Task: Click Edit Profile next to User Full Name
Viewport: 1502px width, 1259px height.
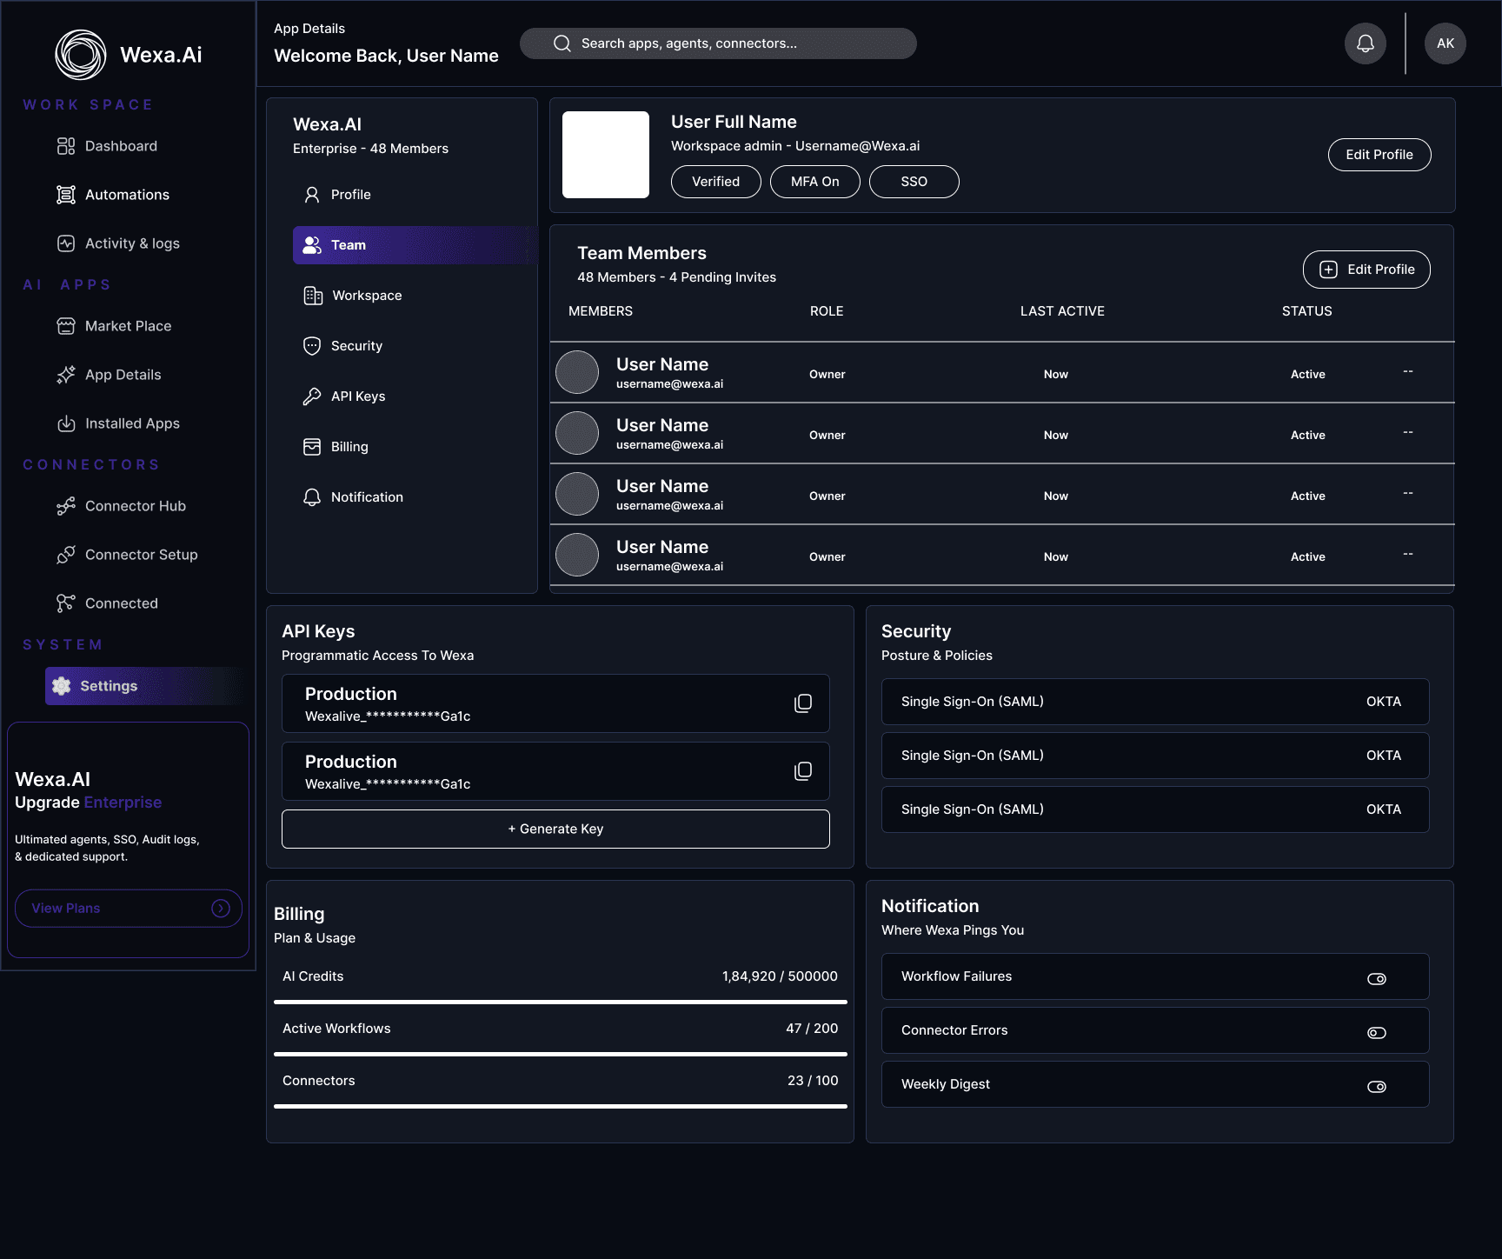Action: click(x=1379, y=155)
